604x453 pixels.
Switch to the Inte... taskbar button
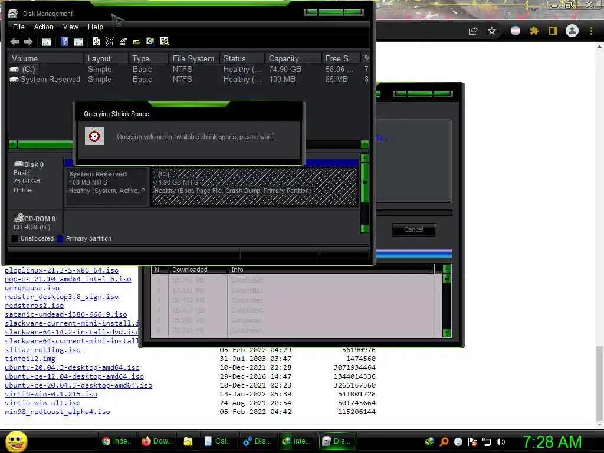[x=297, y=441]
